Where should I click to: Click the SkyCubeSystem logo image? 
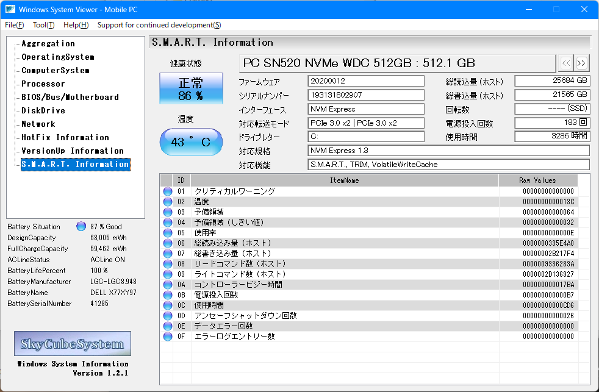coord(72,343)
